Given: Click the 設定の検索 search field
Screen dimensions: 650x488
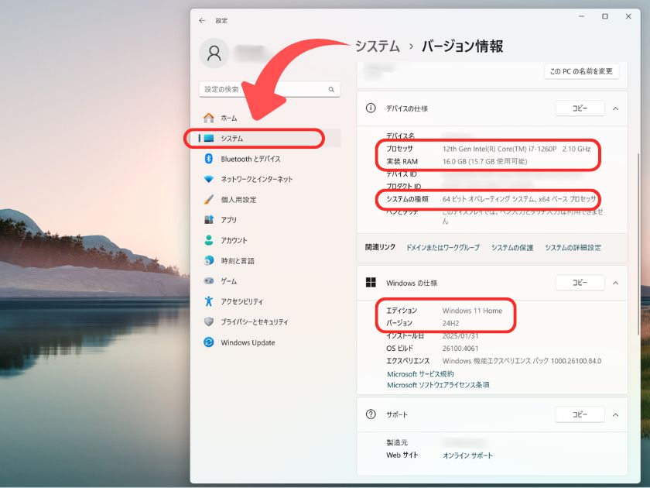Looking at the screenshot, I should point(270,89).
